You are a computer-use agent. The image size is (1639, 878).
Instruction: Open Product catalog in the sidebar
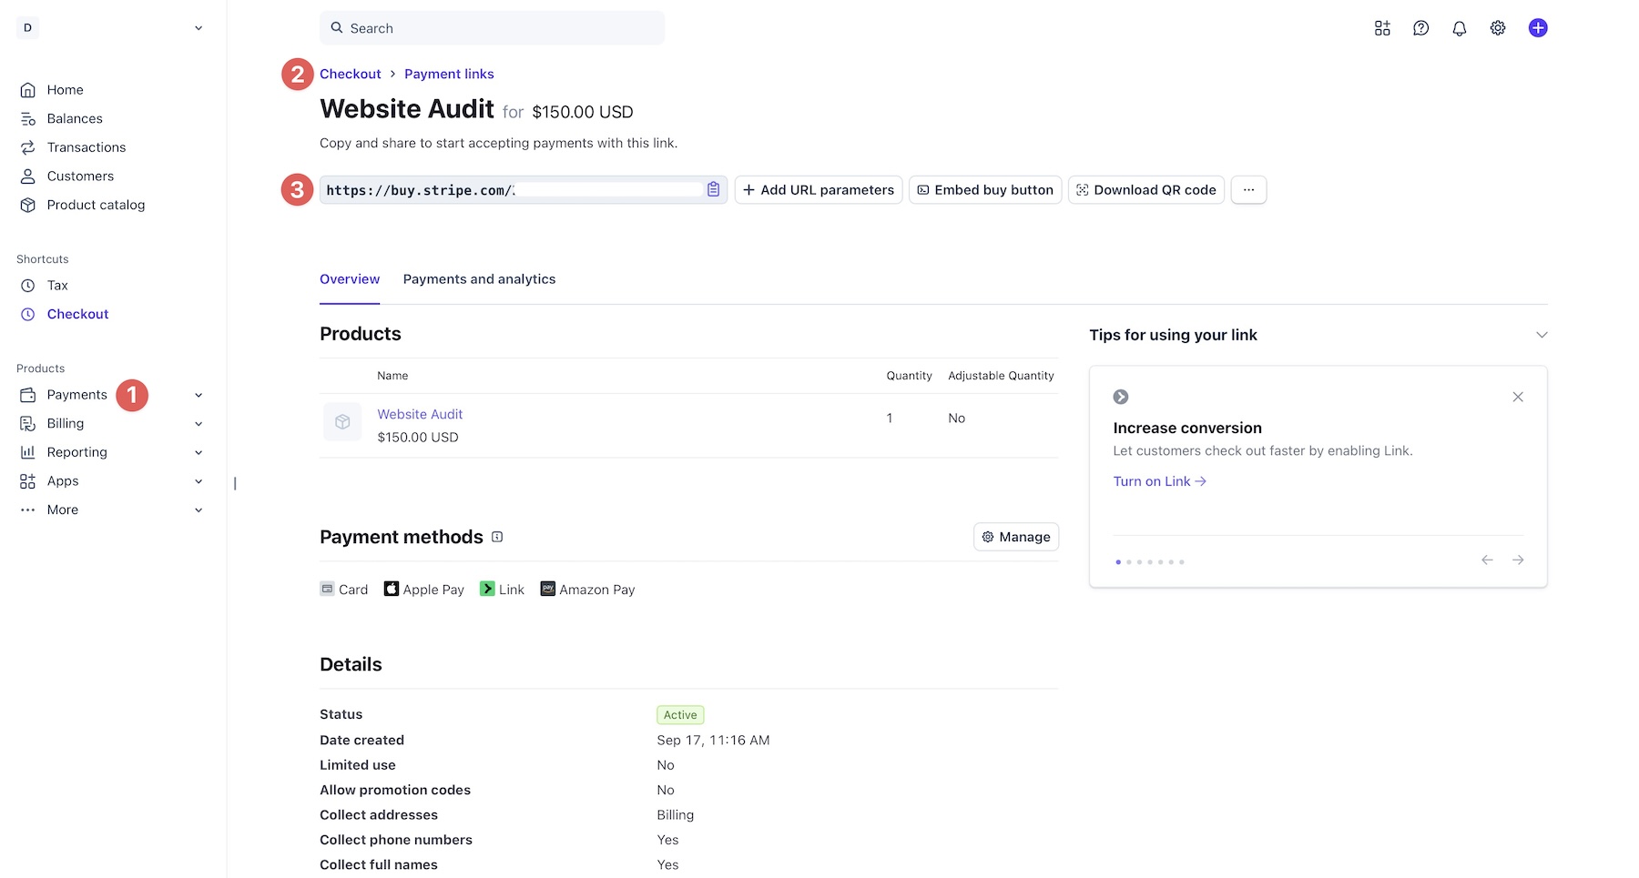tap(96, 205)
